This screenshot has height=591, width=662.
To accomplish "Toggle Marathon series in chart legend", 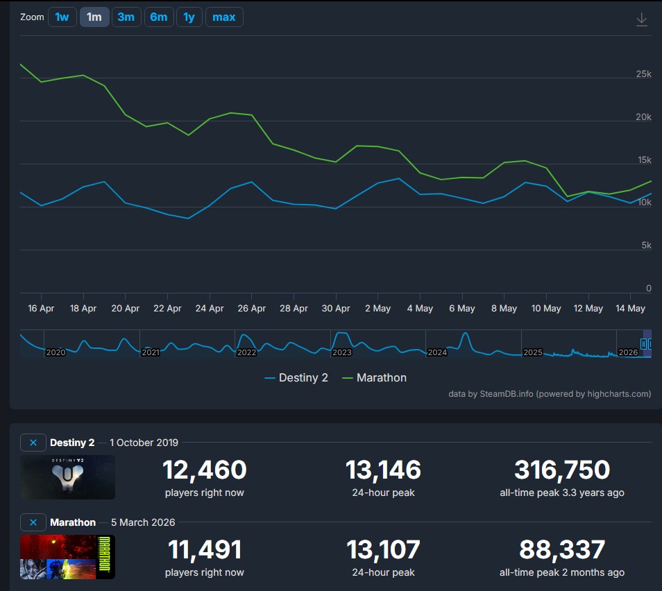I will click(x=374, y=377).
